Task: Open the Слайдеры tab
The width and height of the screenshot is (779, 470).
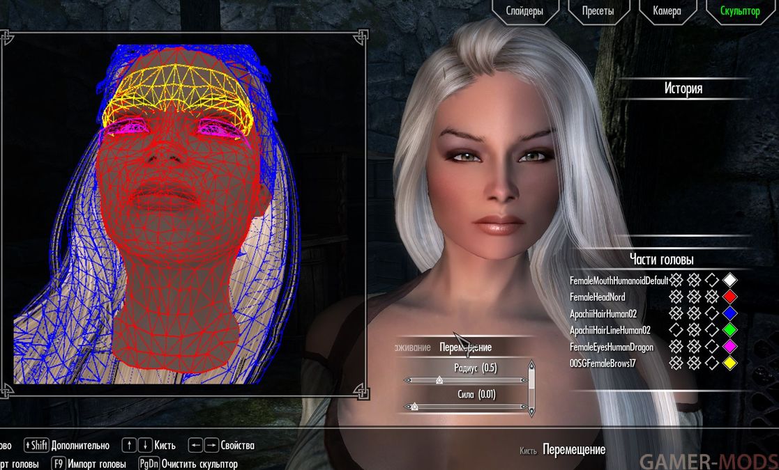Action: coord(524,11)
